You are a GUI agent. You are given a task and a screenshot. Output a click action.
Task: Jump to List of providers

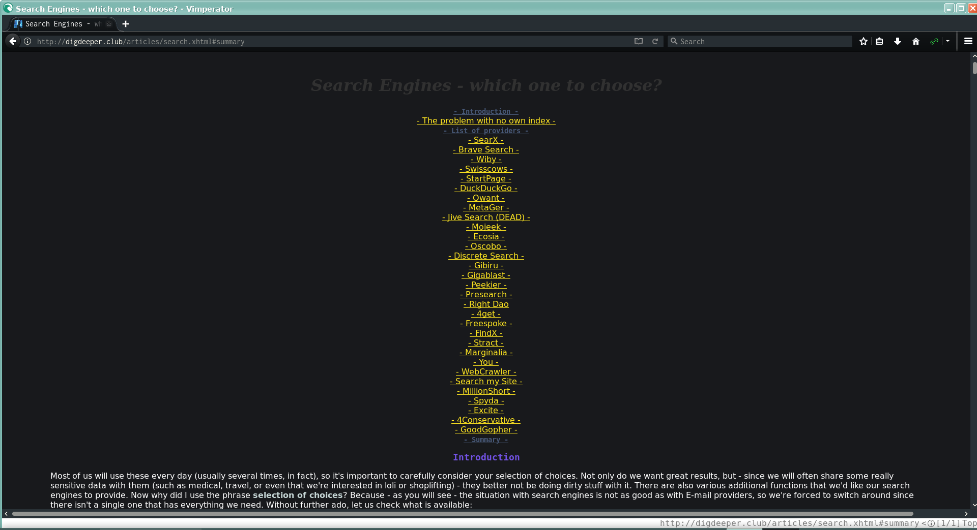486,131
